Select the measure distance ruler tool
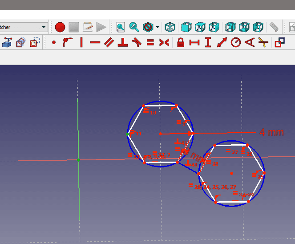The height and width of the screenshot is (244, 295). (274, 27)
